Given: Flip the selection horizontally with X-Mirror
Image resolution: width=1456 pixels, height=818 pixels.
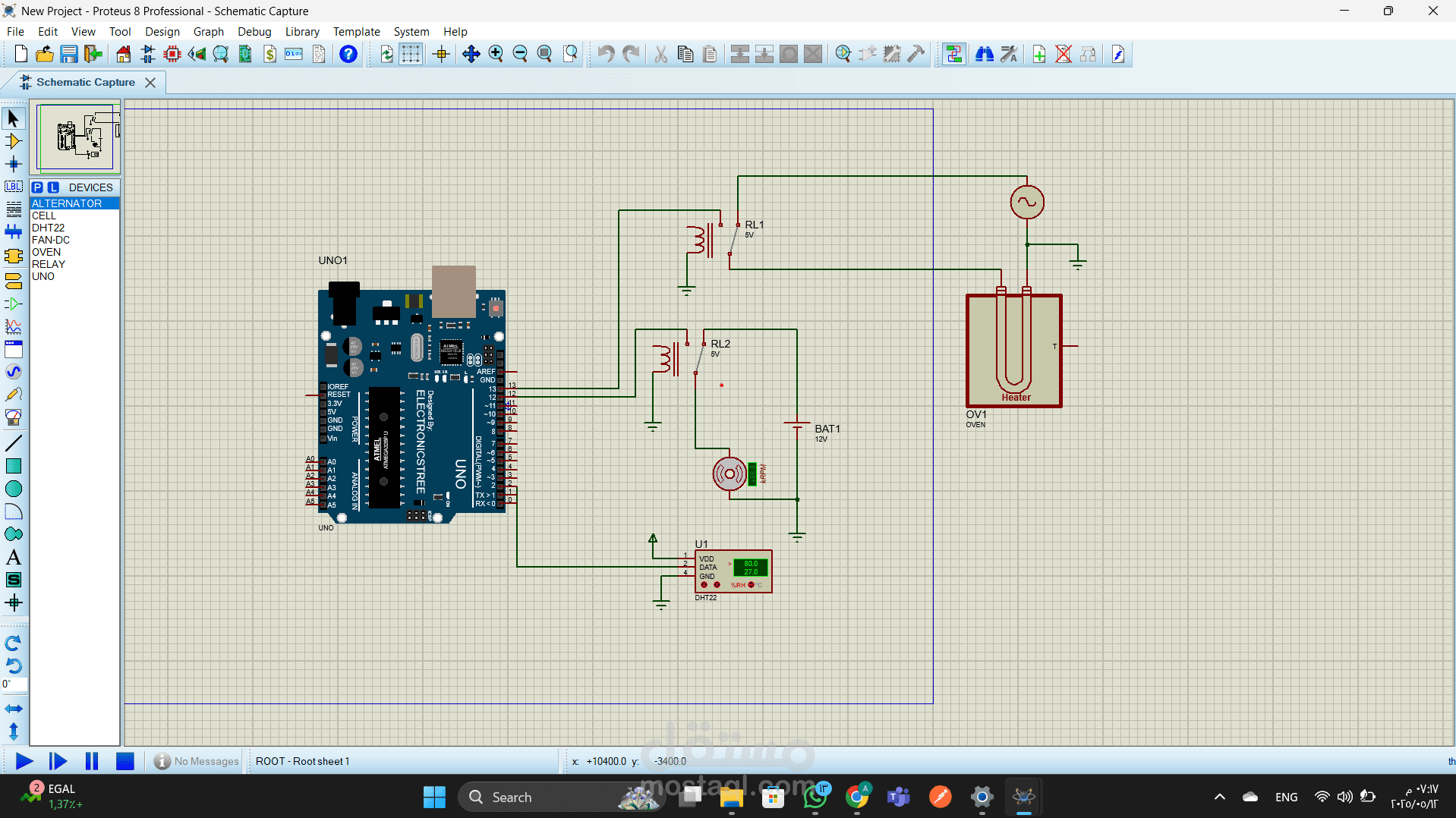Looking at the screenshot, I should tap(14, 709).
